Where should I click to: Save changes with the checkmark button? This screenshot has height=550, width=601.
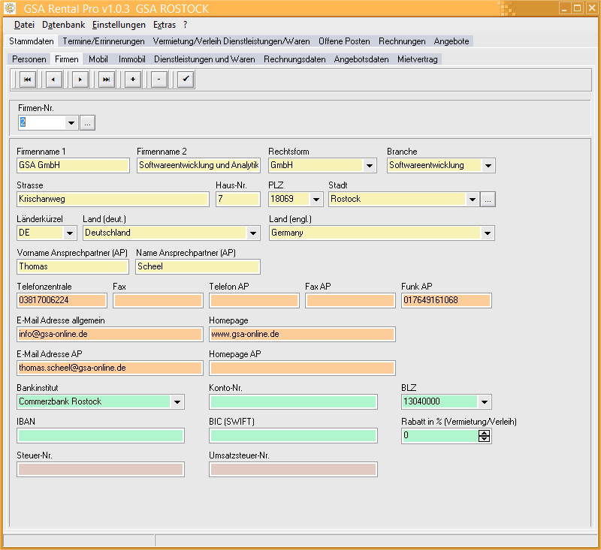(x=186, y=80)
